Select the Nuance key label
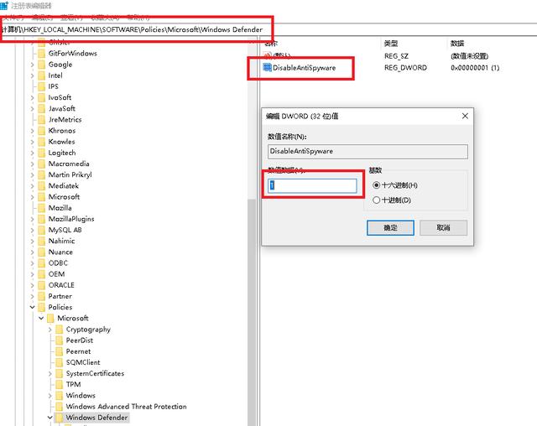The height and width of the screenshot is (426, 537). [x=60, y=252]
